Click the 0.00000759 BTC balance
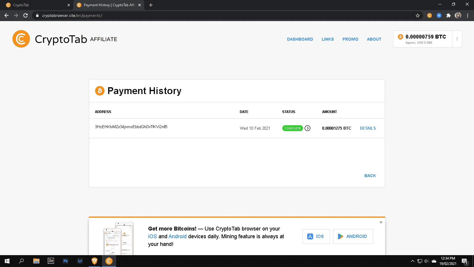This screenshot has width=474, height=267. coord(426,37)
